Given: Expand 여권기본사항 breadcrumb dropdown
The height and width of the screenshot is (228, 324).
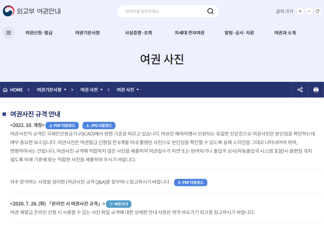Looking at the screenshot, I should point(51,90).
